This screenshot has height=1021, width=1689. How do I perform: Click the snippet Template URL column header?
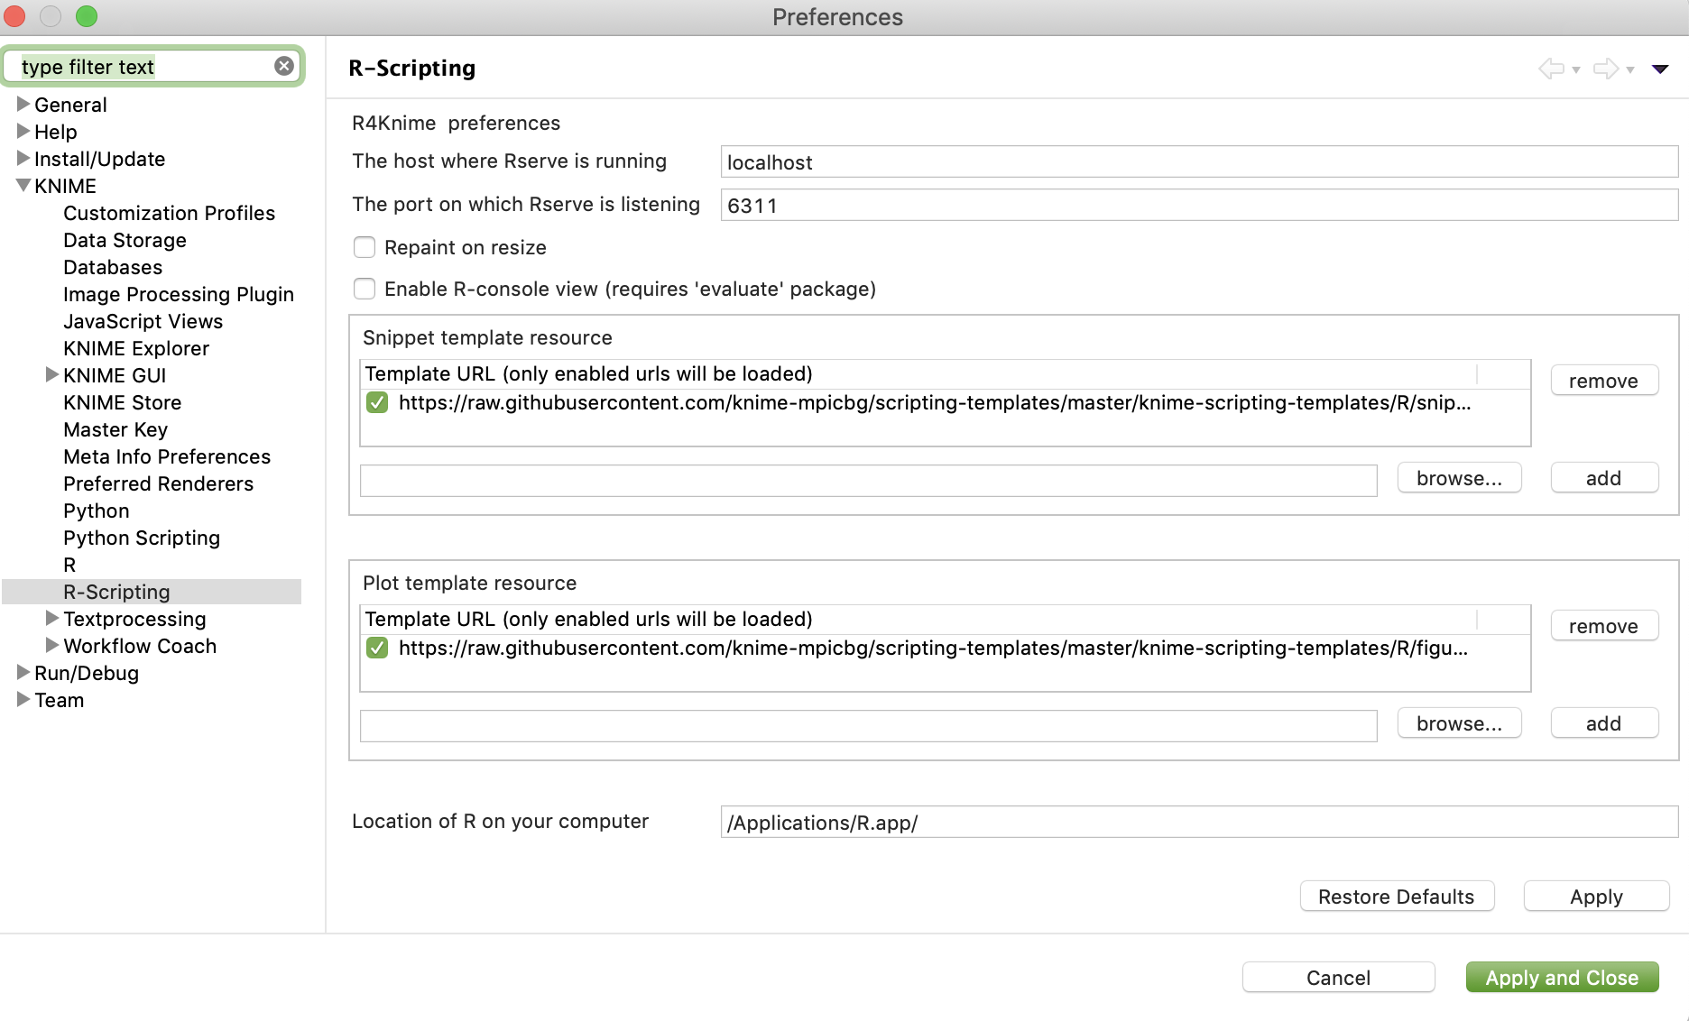pos(918,373)
